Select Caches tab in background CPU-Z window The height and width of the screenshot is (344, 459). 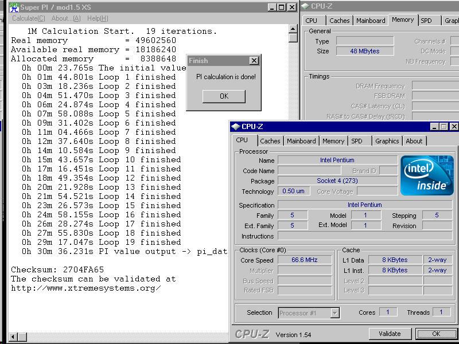point(339,21)
